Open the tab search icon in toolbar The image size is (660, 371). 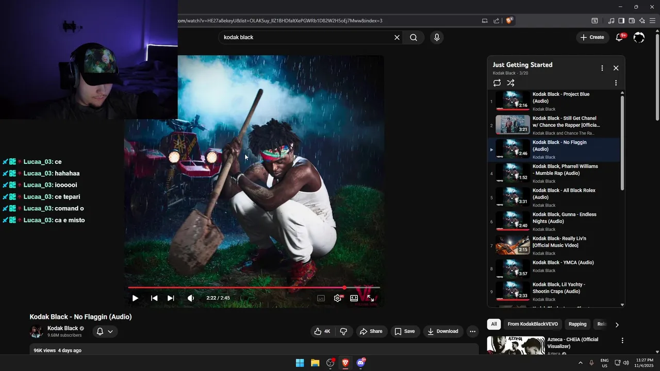595,21
